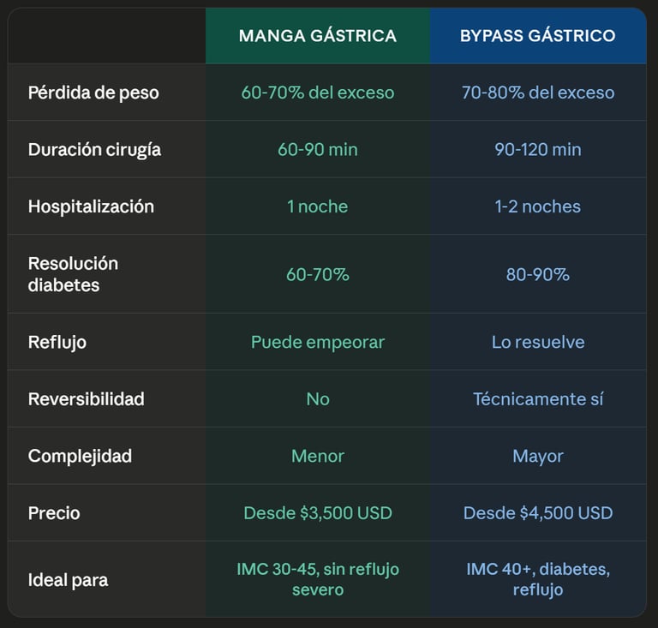Screen dimensions: 658x628
Task: Click the Resolución diabetes row label
Action: coord(73,274)
